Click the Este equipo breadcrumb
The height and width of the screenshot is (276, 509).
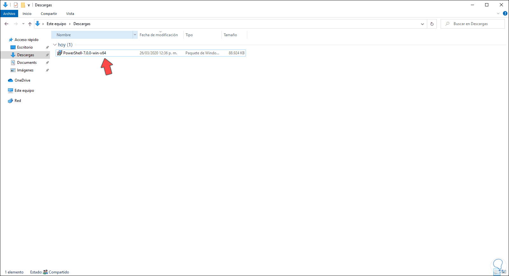point(56,24)
